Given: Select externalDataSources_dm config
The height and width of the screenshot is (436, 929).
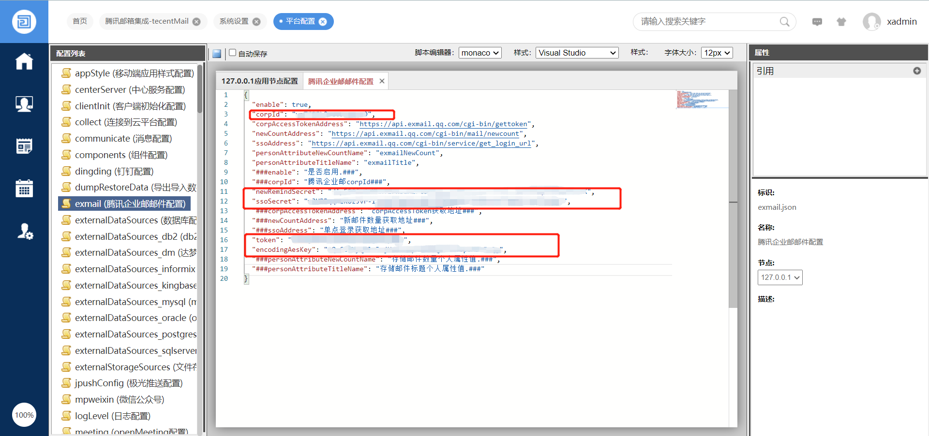Looking at the screenshot, I should pos(128,253).
